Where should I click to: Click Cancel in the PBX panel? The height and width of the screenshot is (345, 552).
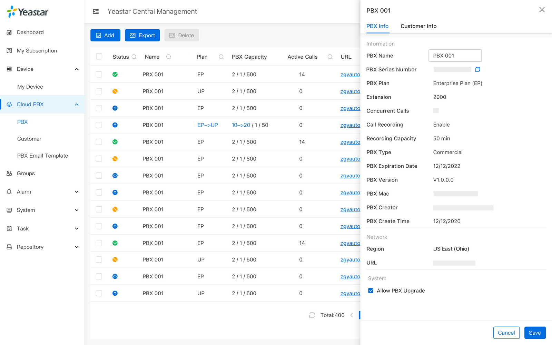click(506, 333)
